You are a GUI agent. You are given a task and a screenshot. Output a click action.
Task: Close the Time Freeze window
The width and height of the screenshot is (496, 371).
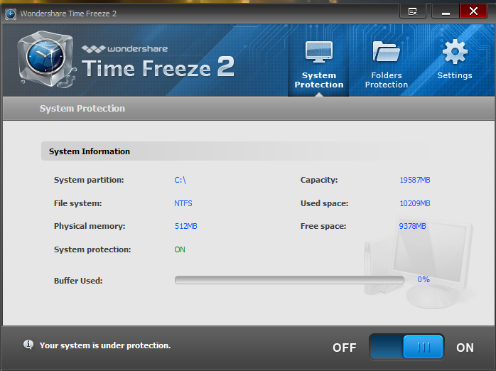473,11
